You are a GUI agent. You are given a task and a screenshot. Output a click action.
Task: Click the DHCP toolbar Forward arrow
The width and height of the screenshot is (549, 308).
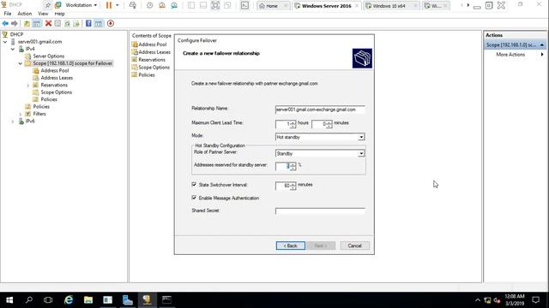click(15, 23)
